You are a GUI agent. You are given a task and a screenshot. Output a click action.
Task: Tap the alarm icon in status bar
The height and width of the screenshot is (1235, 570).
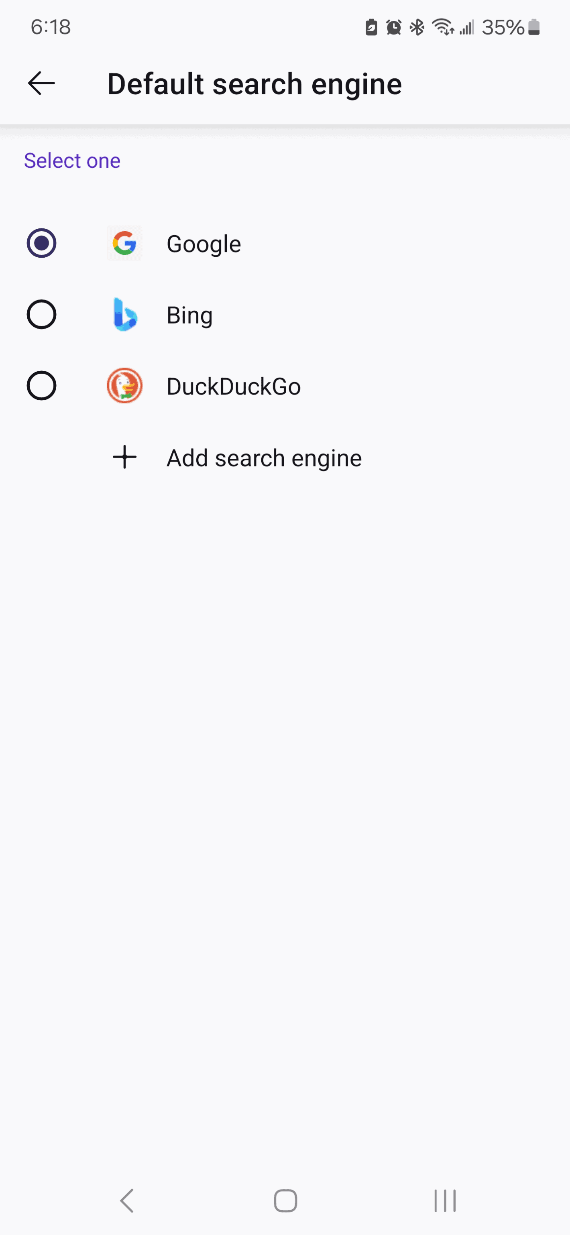tap(394, 27)
